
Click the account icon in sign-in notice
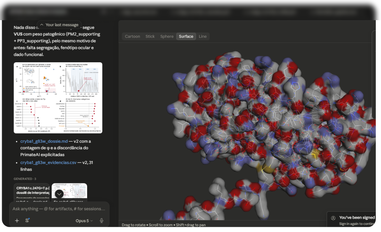(x=333, y=218)
